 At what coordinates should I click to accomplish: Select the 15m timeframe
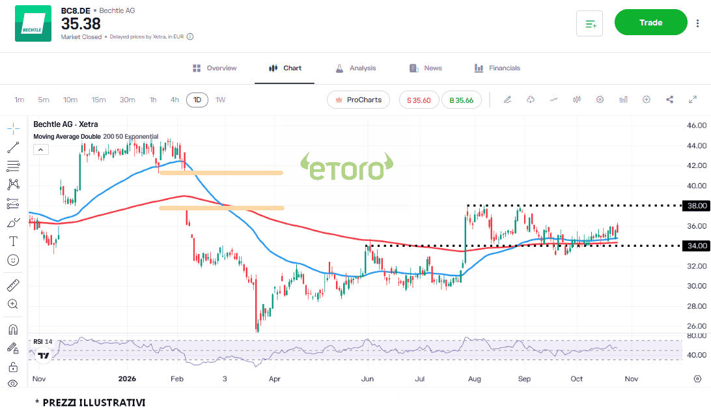98,100
